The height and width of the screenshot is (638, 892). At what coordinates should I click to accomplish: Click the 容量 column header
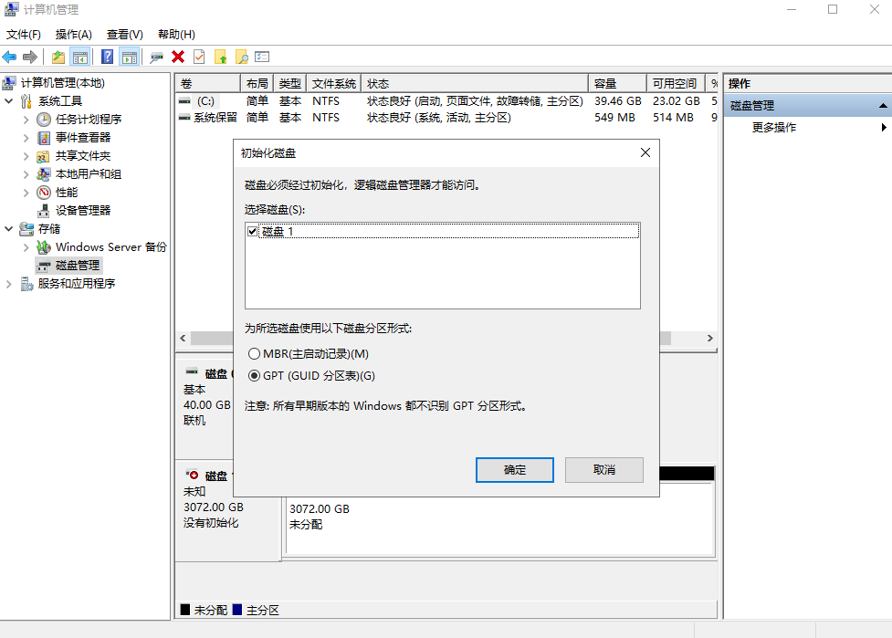[x=618, y=84]
